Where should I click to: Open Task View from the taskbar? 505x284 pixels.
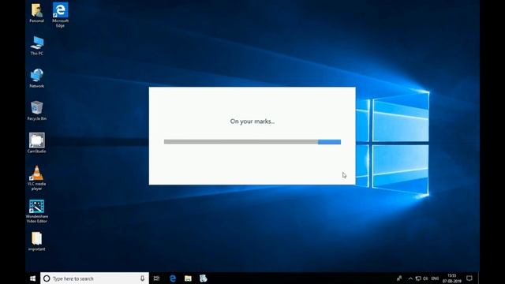[156, 278]
